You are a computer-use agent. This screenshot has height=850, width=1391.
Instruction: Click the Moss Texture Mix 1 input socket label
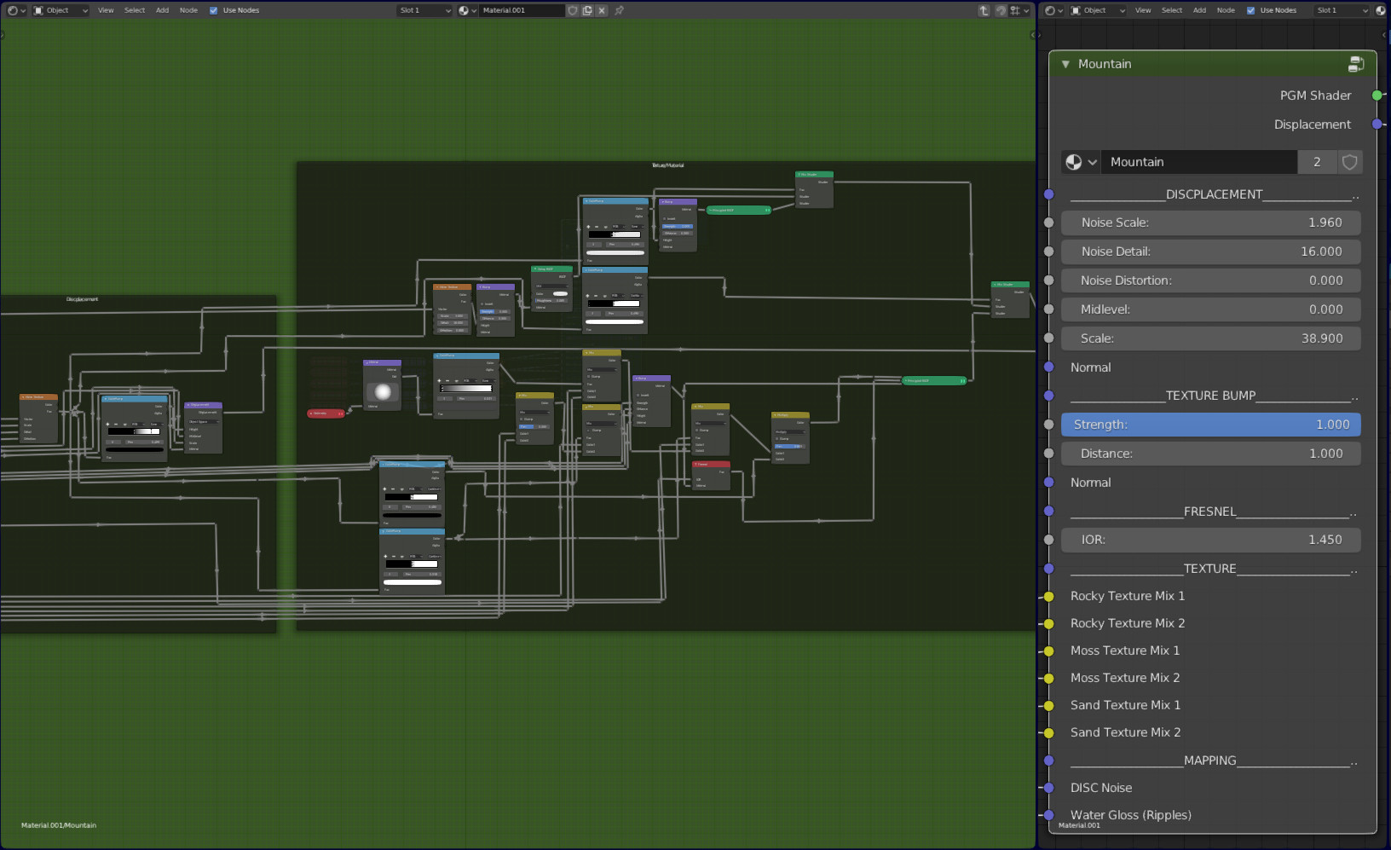(1125, 651)
